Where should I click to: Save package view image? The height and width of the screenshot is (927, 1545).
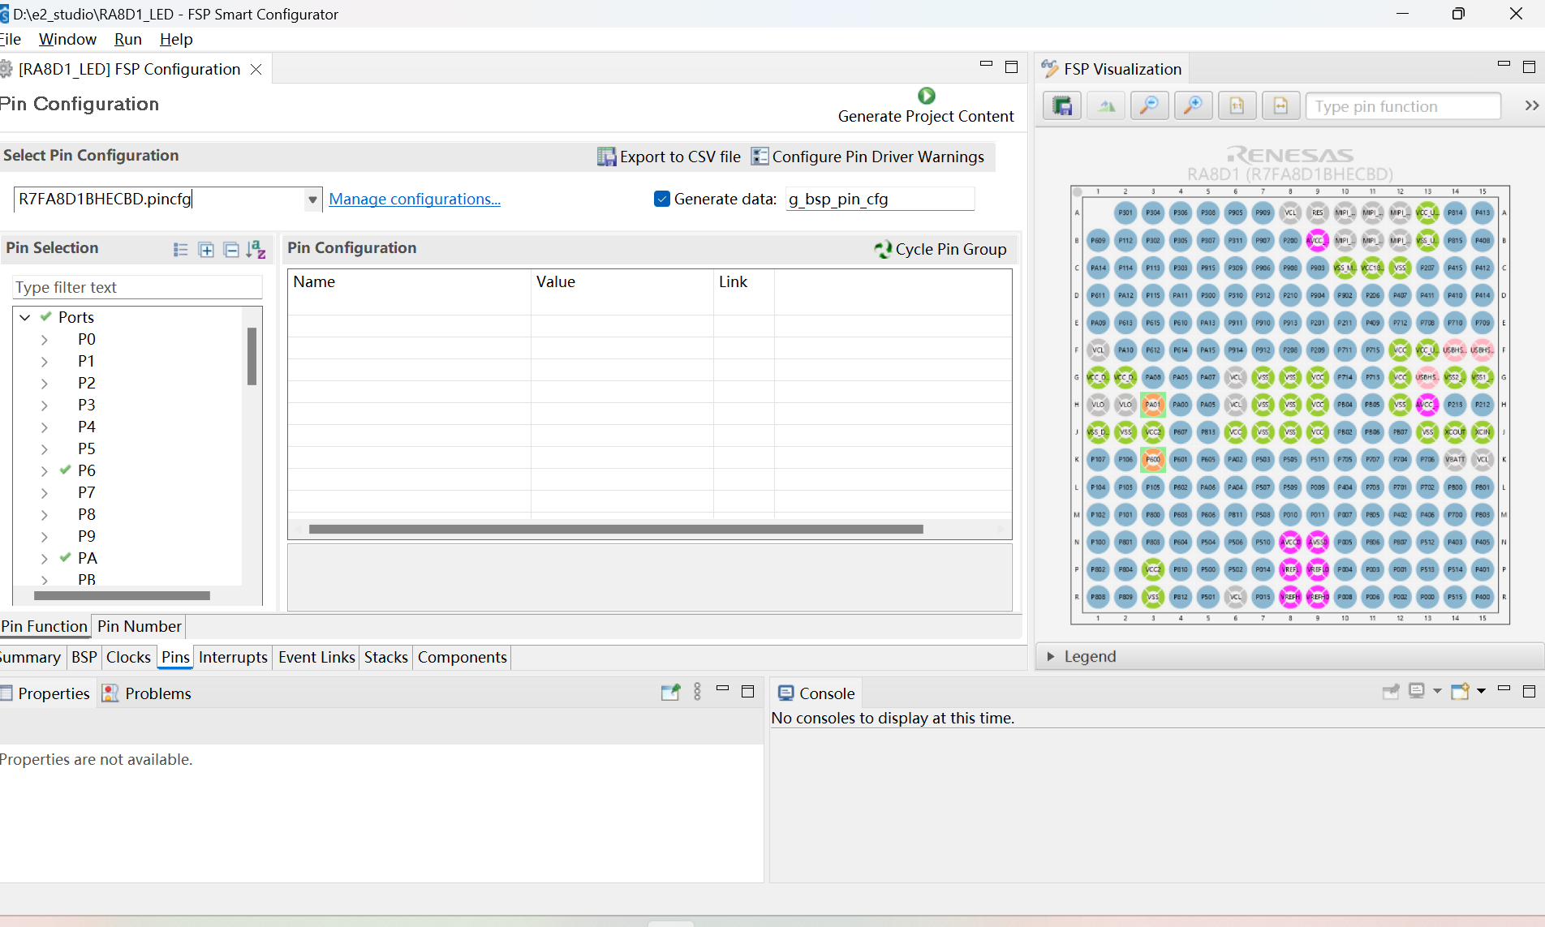(x=1061, y=106)
